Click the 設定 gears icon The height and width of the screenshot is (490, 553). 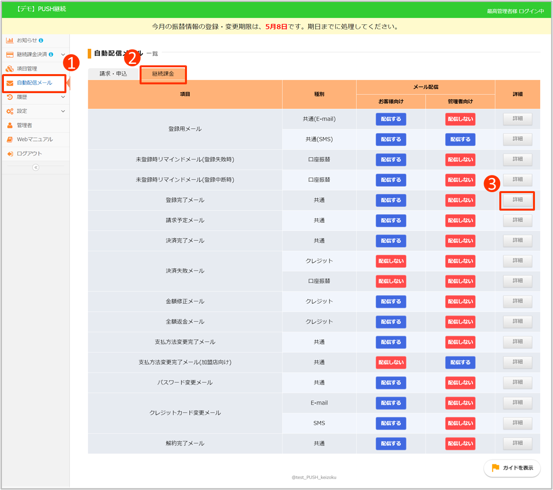pos(10,111)
